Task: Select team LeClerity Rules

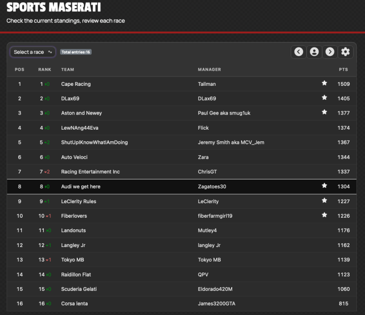Action: coord(78,201)
